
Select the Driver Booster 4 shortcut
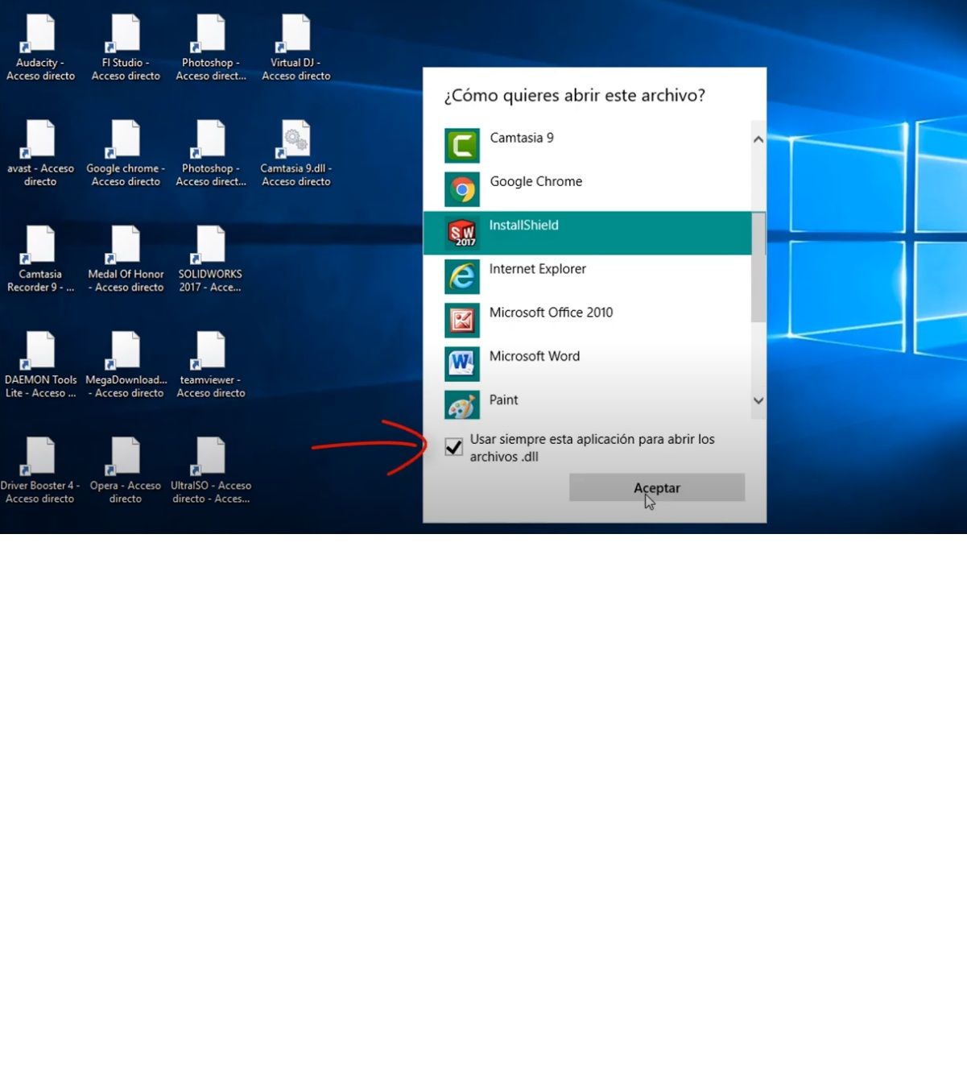point(40,471)
